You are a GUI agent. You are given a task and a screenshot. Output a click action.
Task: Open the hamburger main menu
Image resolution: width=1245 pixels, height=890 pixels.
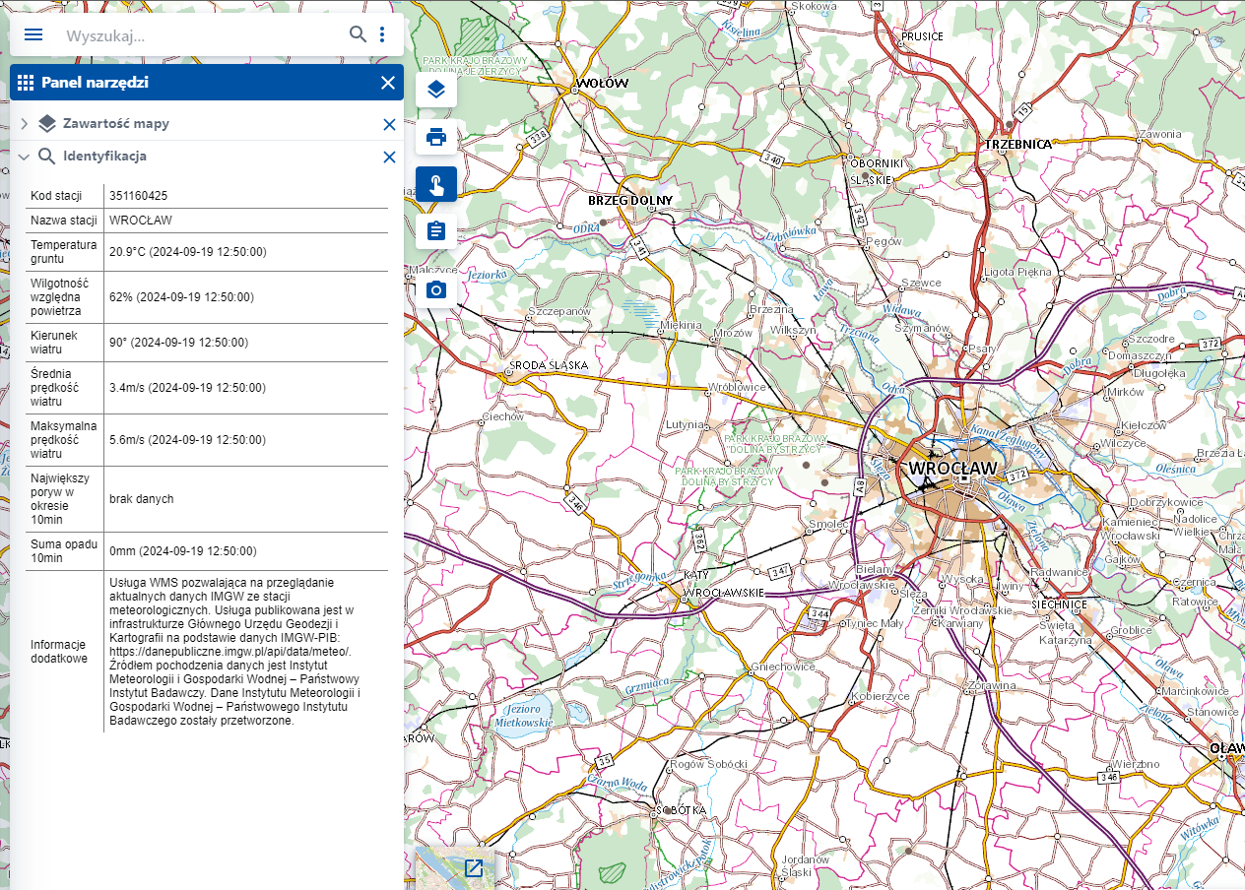tap(33, 34)
